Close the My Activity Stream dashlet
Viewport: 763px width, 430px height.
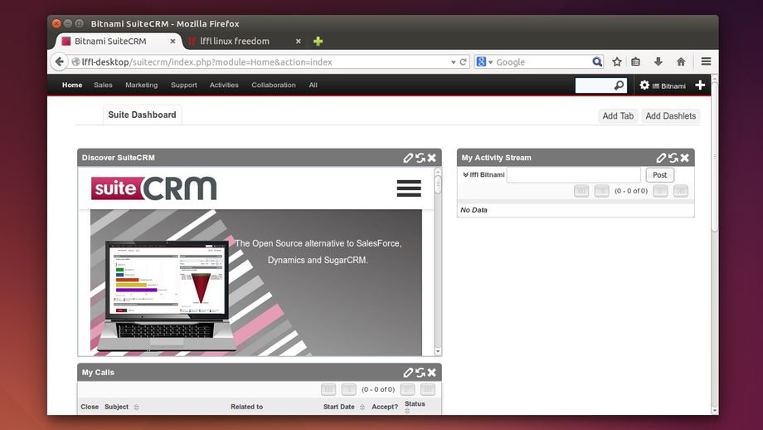685,158
